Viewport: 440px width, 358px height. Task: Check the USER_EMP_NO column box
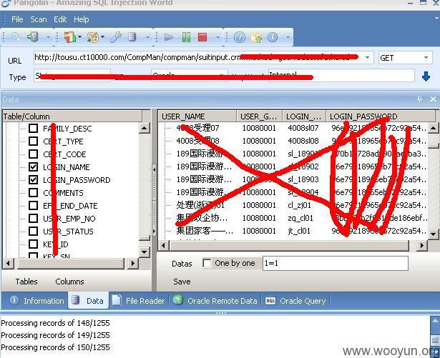[33, 218]
